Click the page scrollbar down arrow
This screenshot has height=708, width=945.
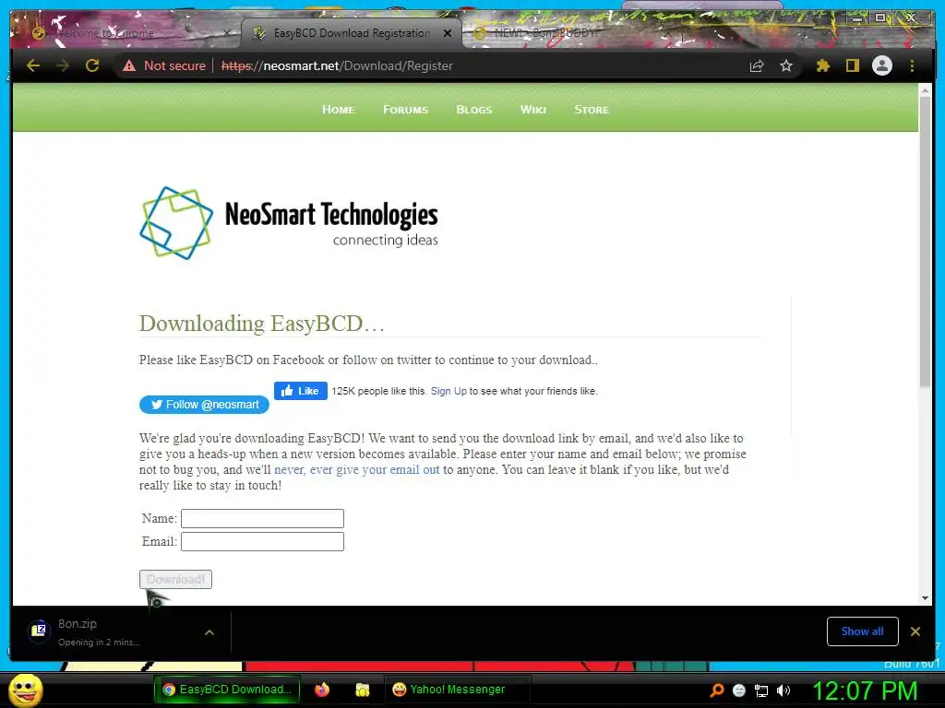[925, 598]
